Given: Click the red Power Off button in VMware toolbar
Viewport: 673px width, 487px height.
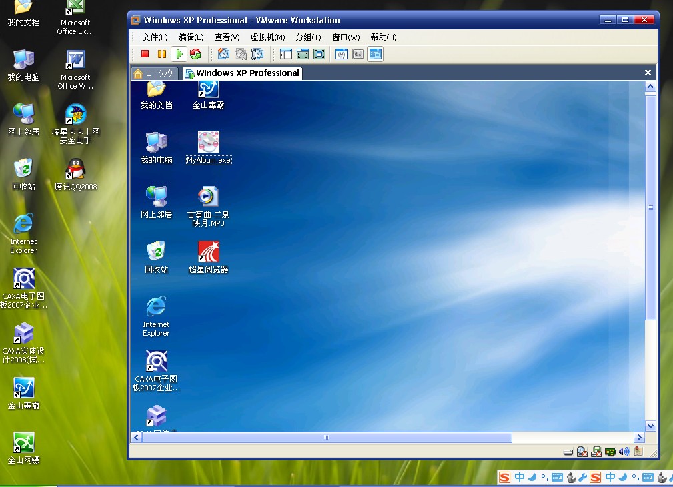Looking at the screenshot, I should (145, 54).
